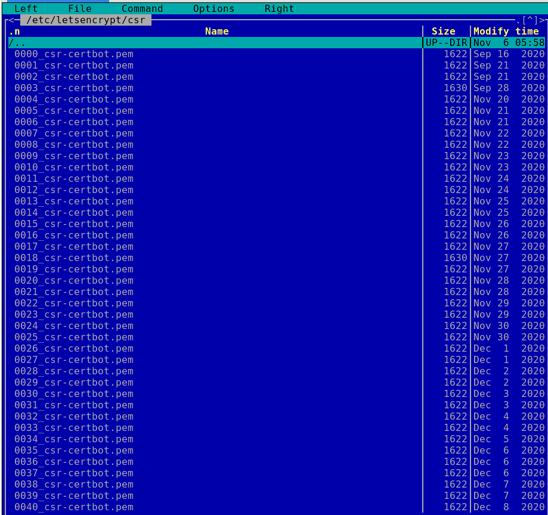This screenshot has height=515, width=548.
Task: Click the 'Sep 16 2020' modify date
Action: point(509,54)
